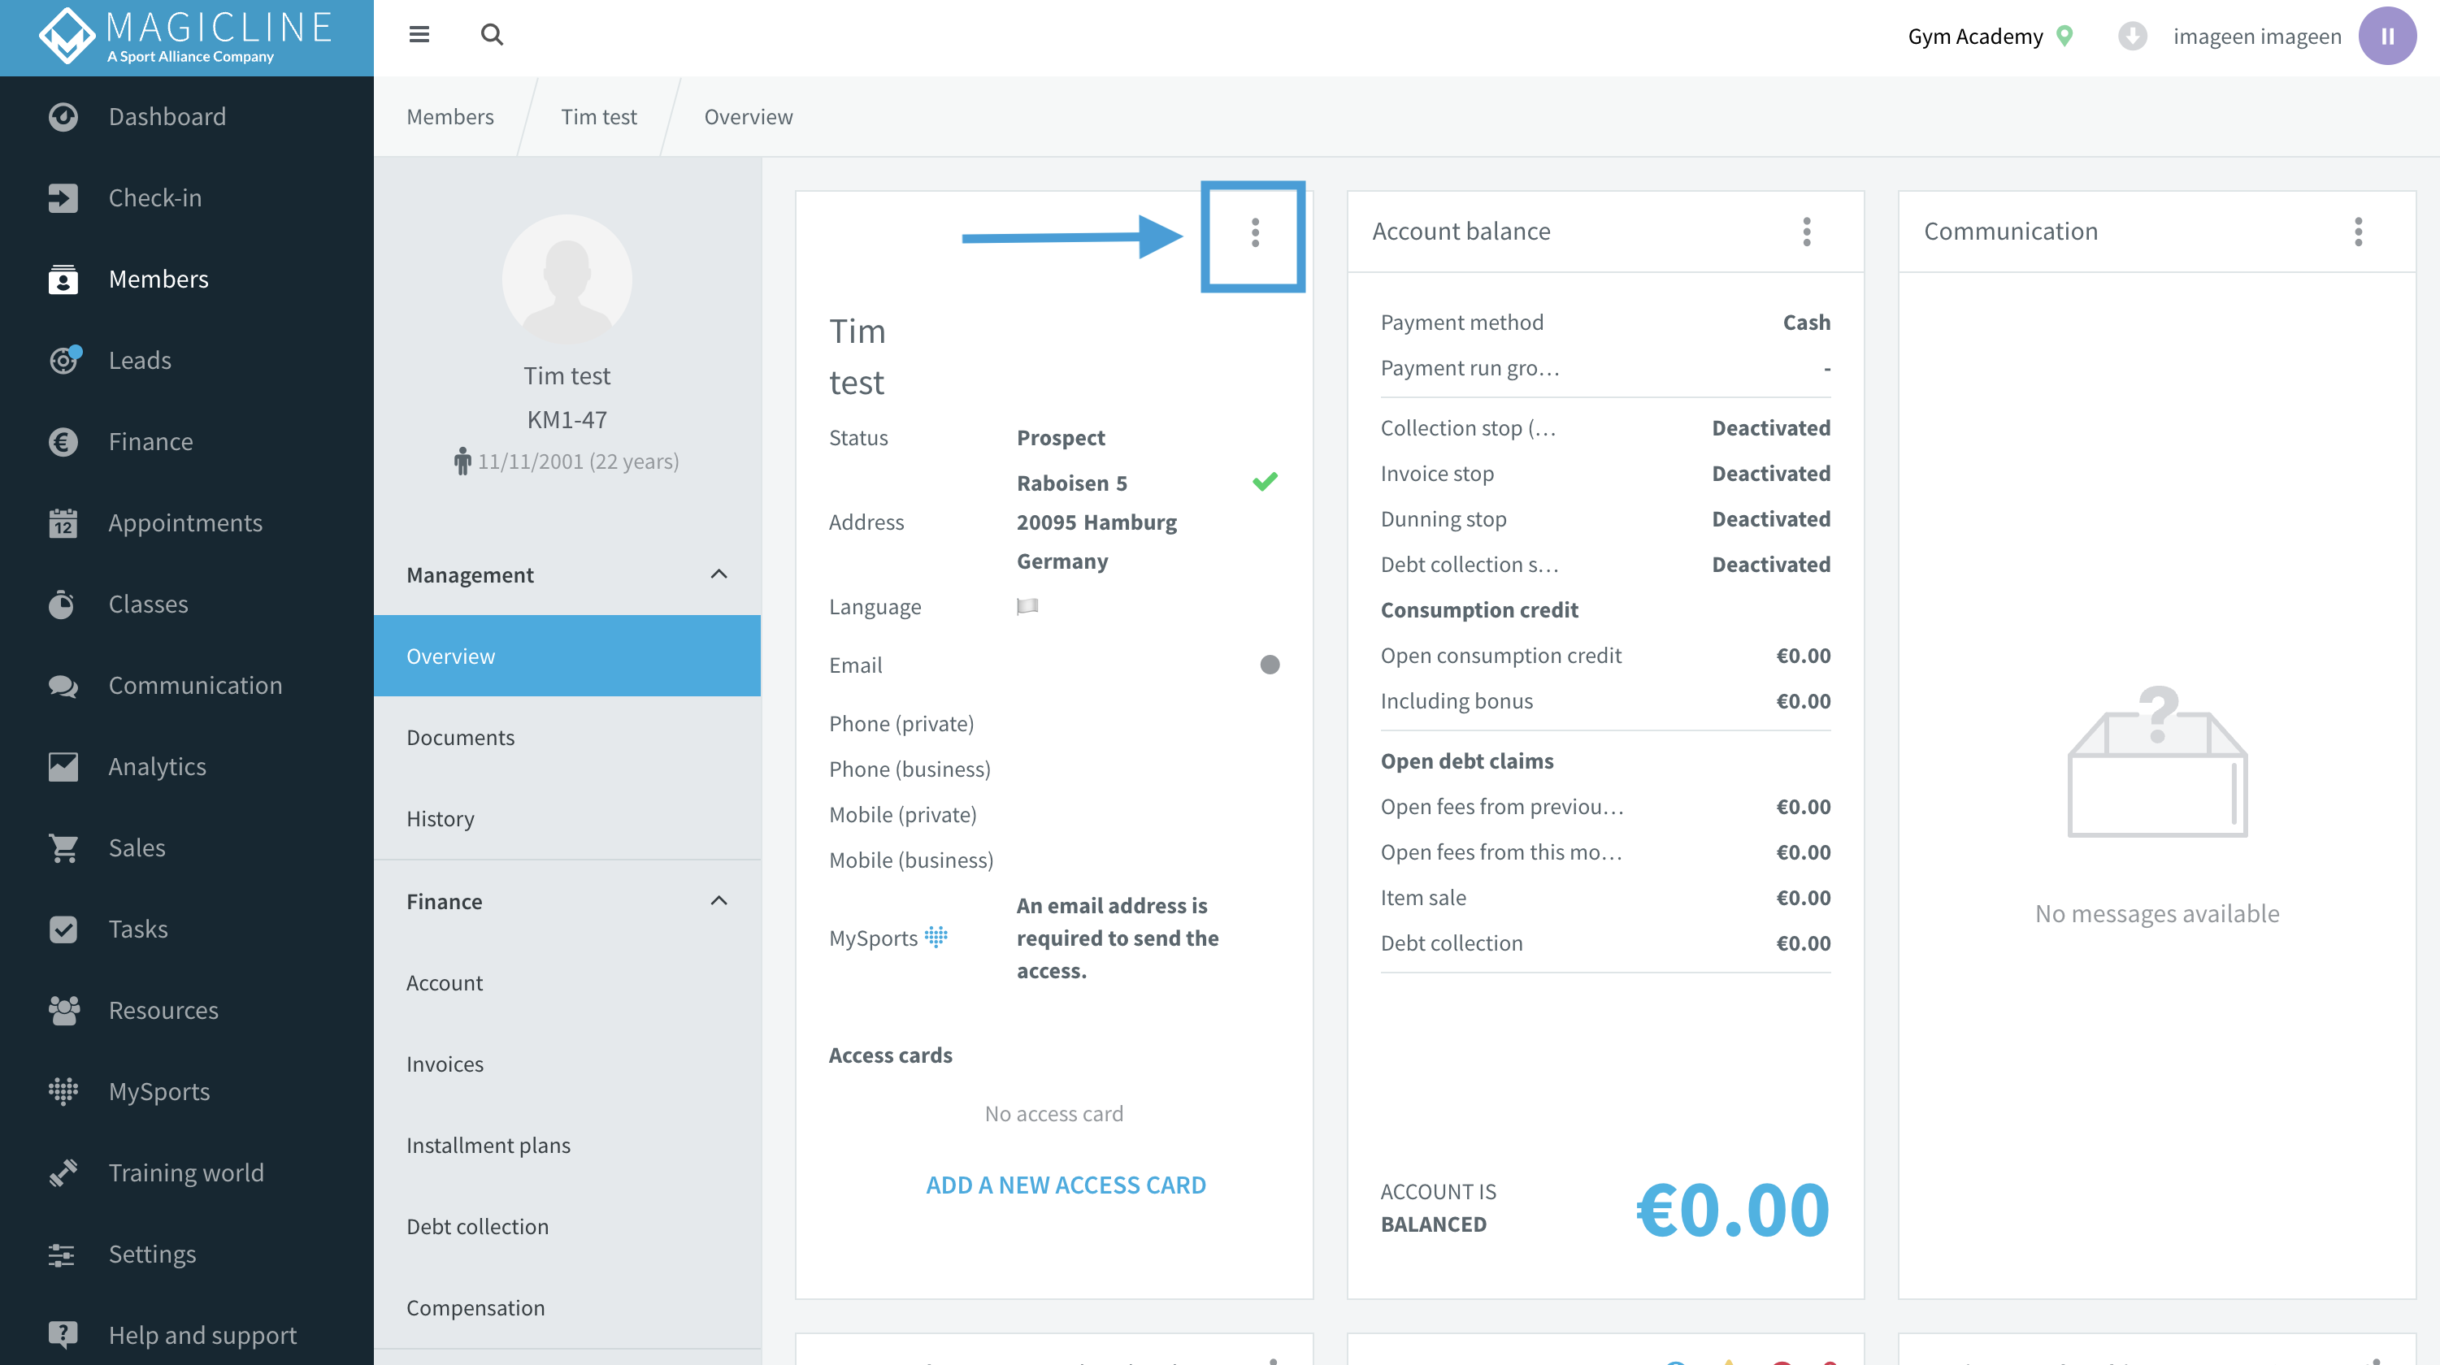
Task: Click the €0.00 account balance total
Action: pyautogui.click(x=1732, y=1209)
